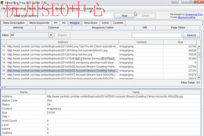Switch to the Custom tab

pos(118,23)
